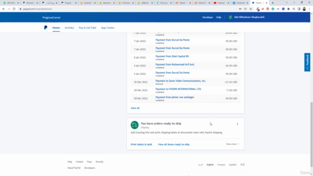Open footer Fees link

[x=89, y=162]
